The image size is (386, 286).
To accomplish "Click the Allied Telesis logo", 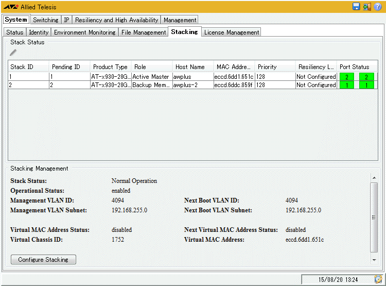I will coord(11,7).
